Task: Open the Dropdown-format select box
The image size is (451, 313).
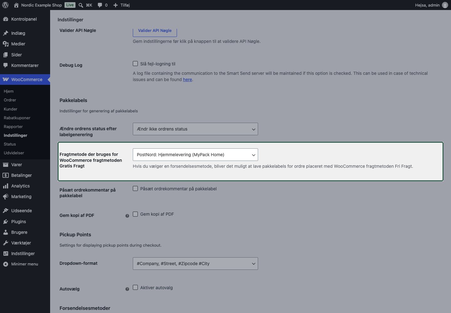Action: pyautogui.click(x=195, y=264)
